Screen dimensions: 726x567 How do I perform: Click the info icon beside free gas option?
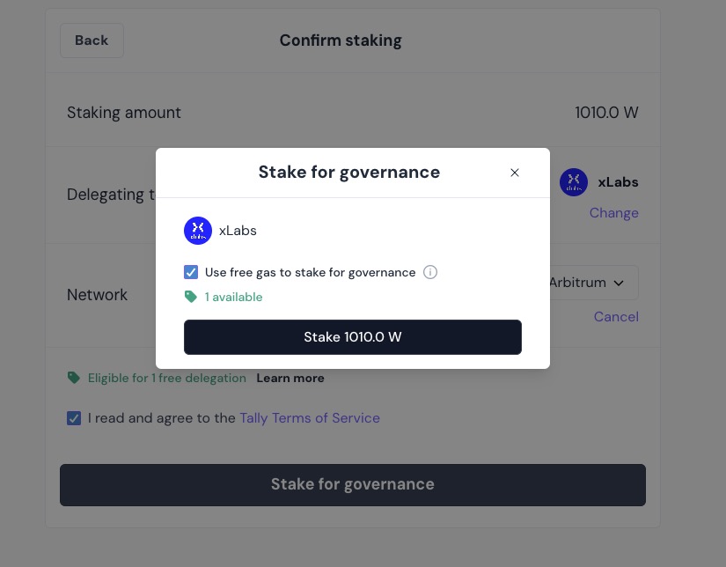pos(430,272)
